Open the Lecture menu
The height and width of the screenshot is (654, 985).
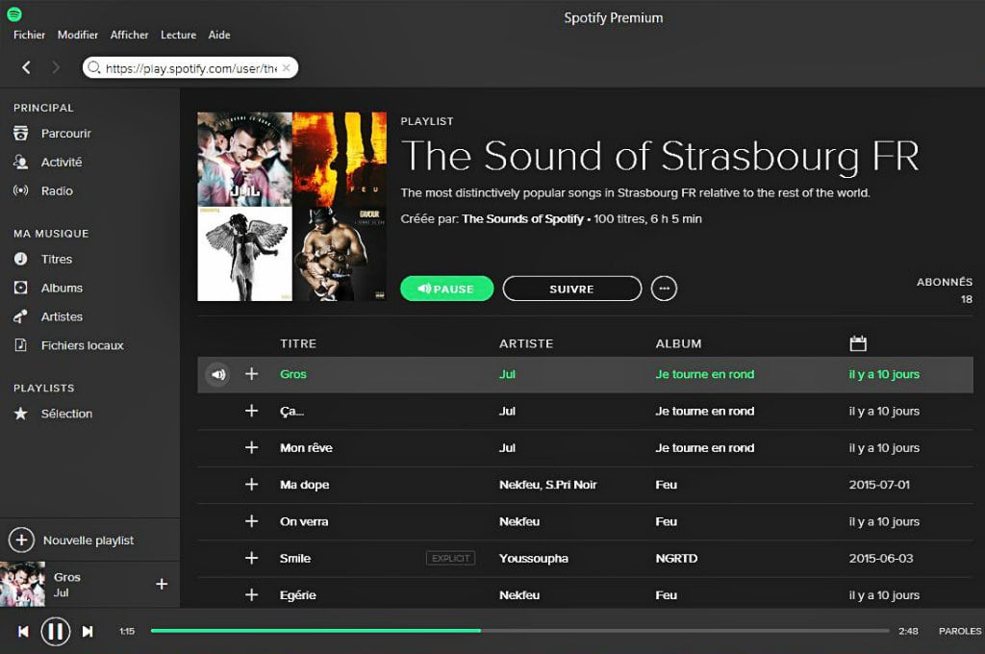(x=178, y=35)
